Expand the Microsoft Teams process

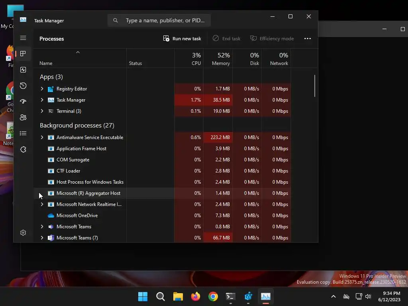tap(42, 227)
